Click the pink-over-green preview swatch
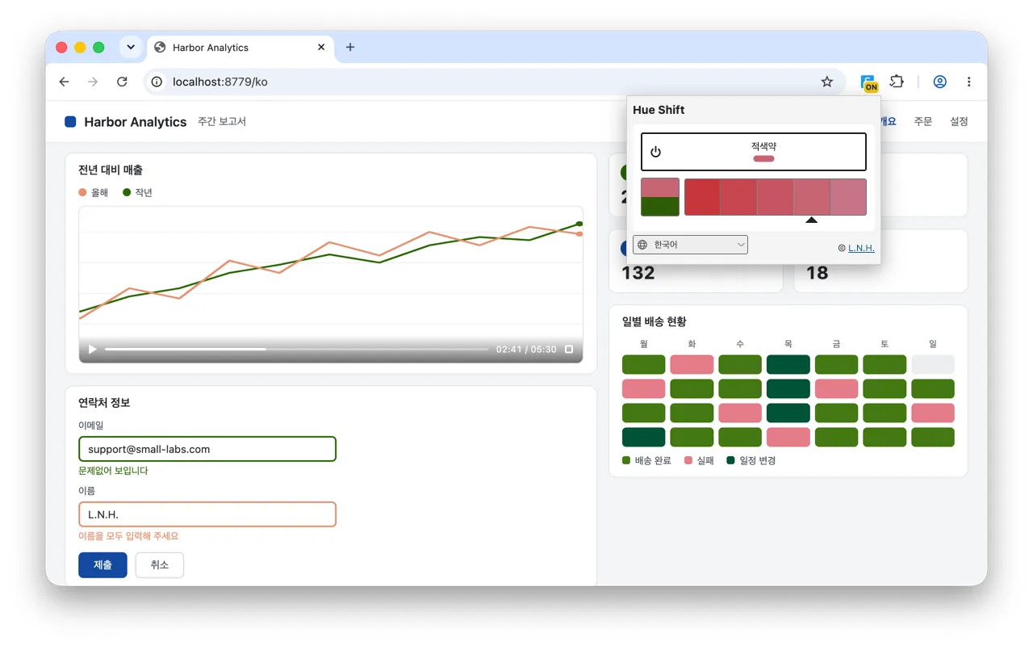The image size is (1033, 646). click(x=660, y=197)
